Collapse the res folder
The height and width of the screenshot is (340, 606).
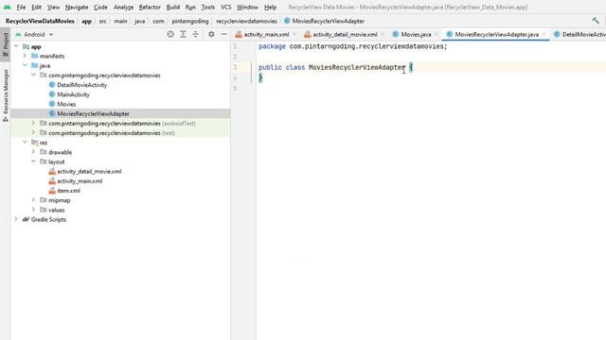(25, 143)
